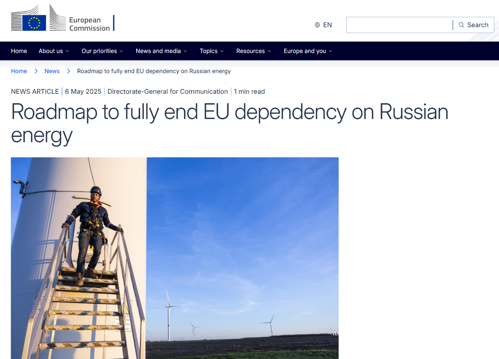Click the globe language icon

tap(317, 25)
